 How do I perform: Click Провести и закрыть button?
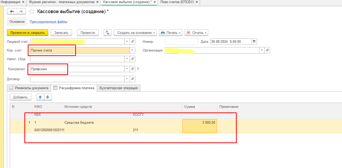[27, 33]
